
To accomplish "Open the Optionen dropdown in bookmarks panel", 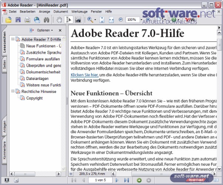I will pyautogui.click(x=45, y=30).
